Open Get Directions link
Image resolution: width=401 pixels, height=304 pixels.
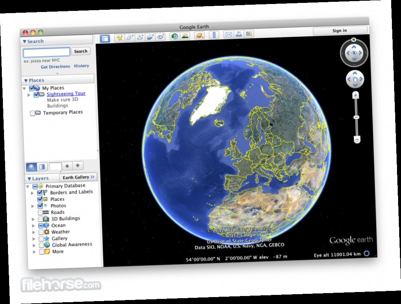click(x=55, y=67)
